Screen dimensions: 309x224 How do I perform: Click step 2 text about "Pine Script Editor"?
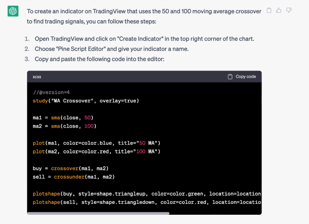point(111,49)
